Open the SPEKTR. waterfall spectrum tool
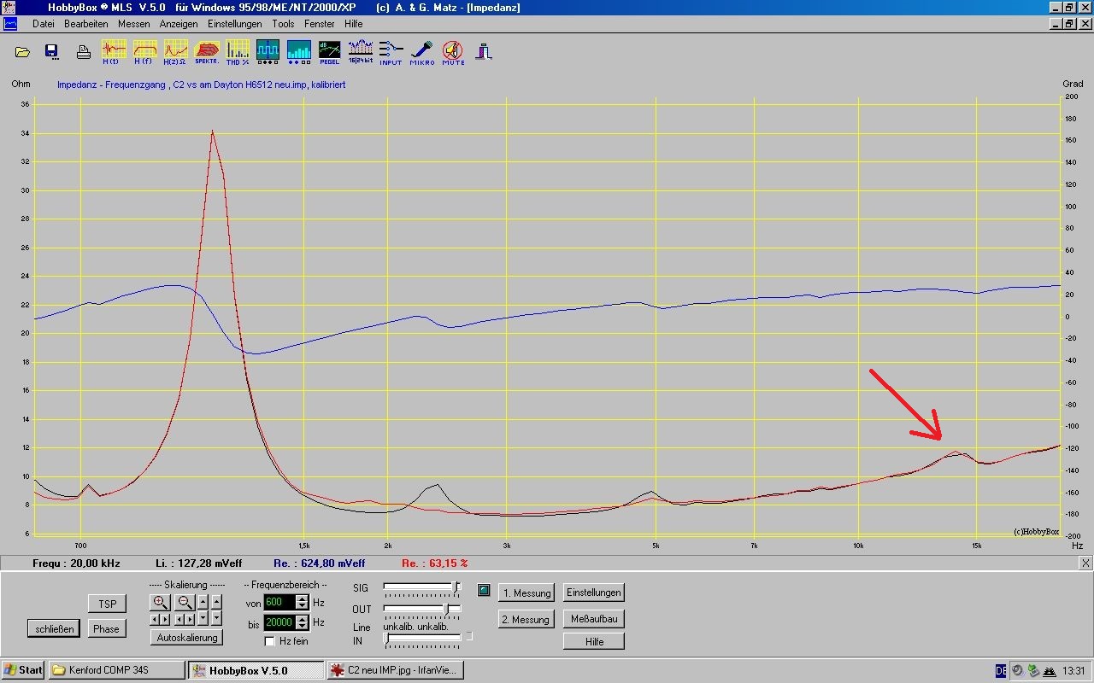 207,51
